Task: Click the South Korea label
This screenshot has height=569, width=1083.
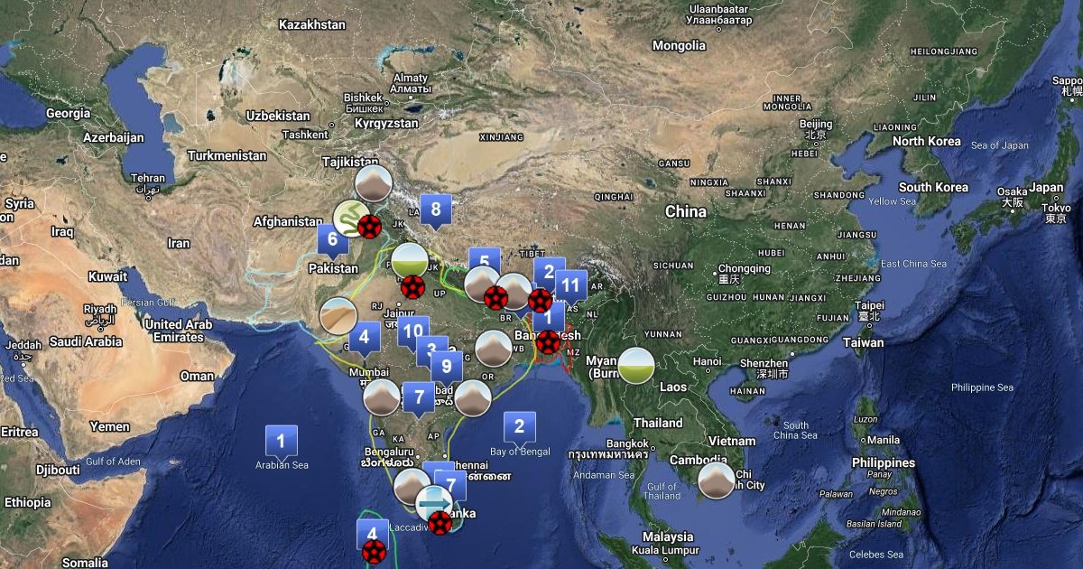Action: (933, 187)
